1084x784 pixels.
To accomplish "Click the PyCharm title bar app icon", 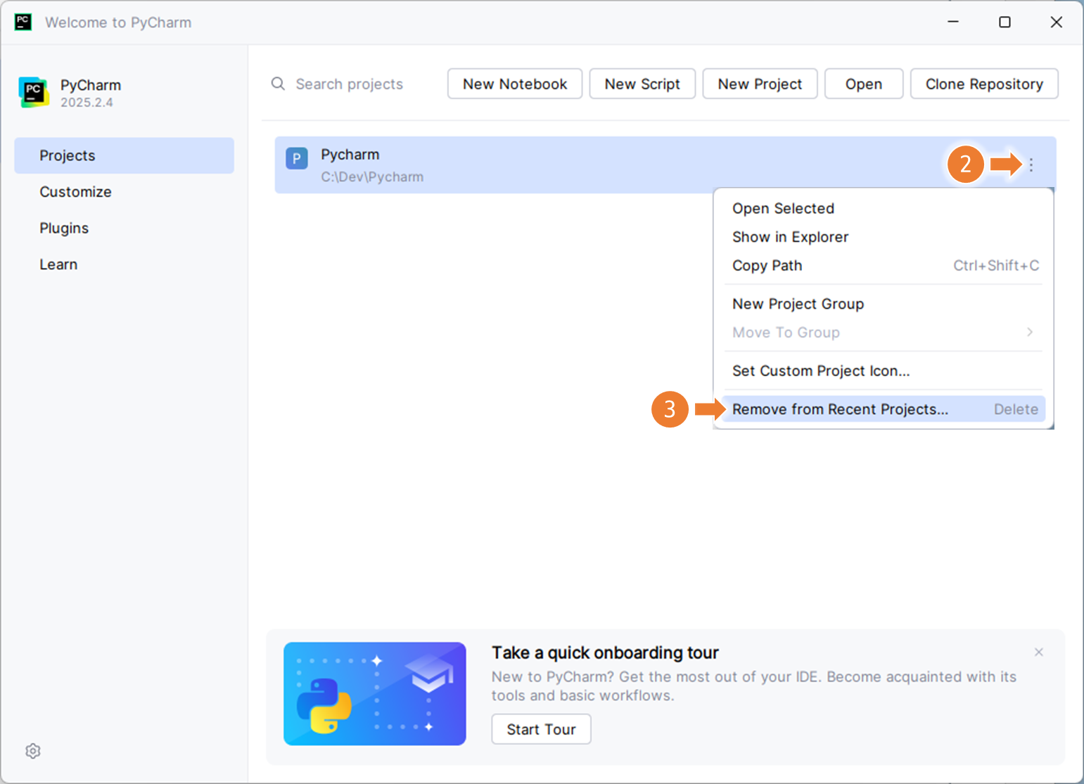I will [x=23, y=22].
